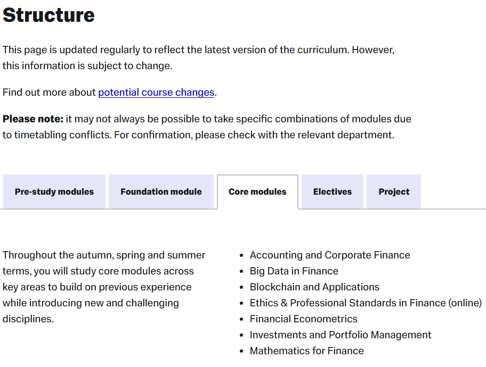Open the Pre-study modules tab
This screenshot has width=486, height=367.
click(x=54, y=192)
